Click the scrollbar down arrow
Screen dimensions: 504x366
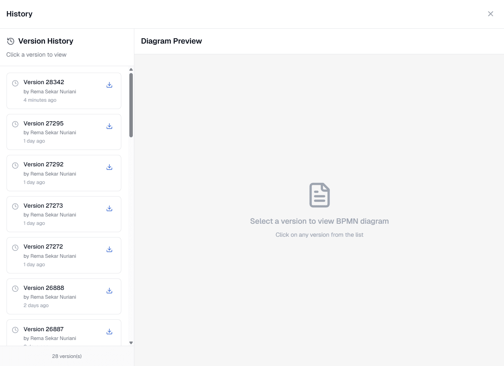click(x=131, y=343)
